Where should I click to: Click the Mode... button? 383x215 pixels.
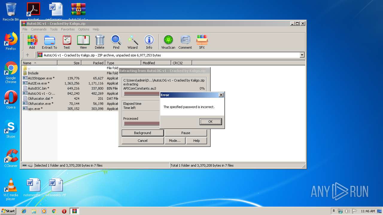coord(174,141)
